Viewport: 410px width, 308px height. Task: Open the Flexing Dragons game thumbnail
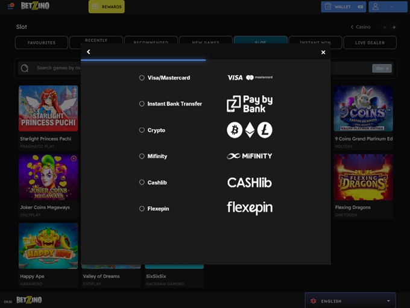pyautogui.click(x=363, y=177)
